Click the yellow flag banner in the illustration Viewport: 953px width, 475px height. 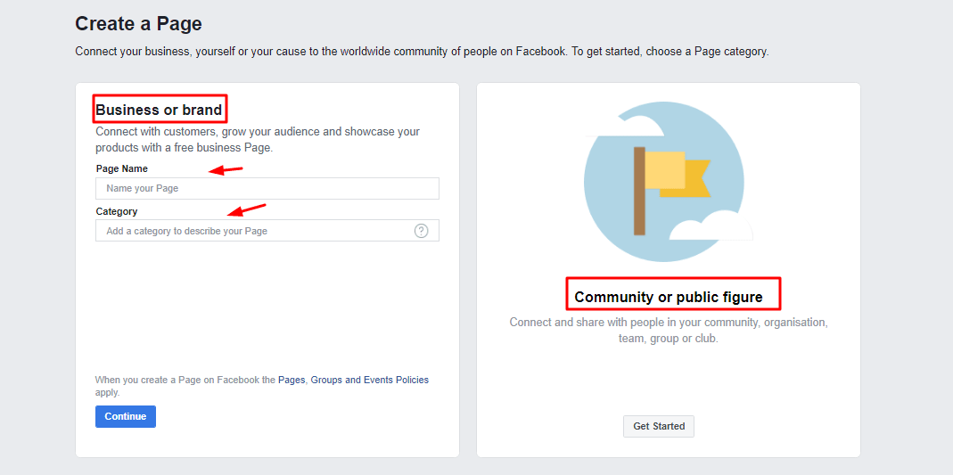point(678,175)
